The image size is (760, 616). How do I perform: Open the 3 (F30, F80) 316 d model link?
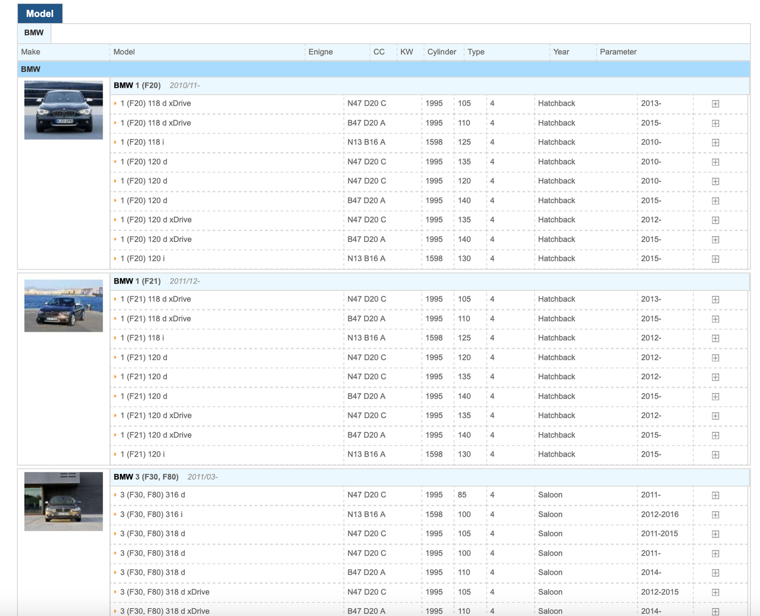(x=153, y=494)
